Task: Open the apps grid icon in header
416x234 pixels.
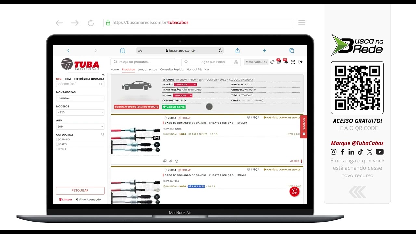Action: pos(293,62)
